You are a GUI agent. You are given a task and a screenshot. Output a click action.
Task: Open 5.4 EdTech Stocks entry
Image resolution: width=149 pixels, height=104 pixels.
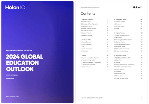119,42
